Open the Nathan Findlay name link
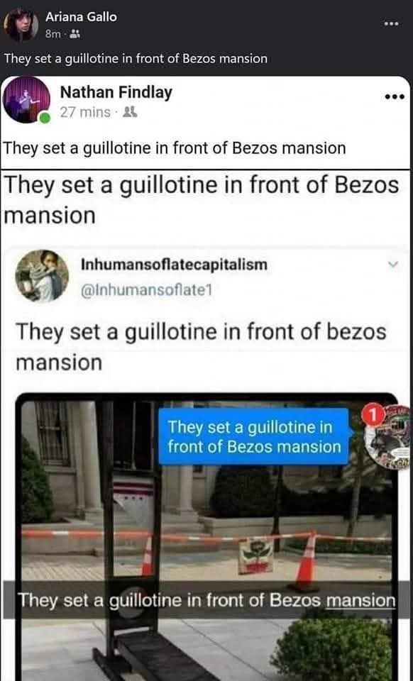The height and width of the screenshot is (681, 413). pos(116,92)
